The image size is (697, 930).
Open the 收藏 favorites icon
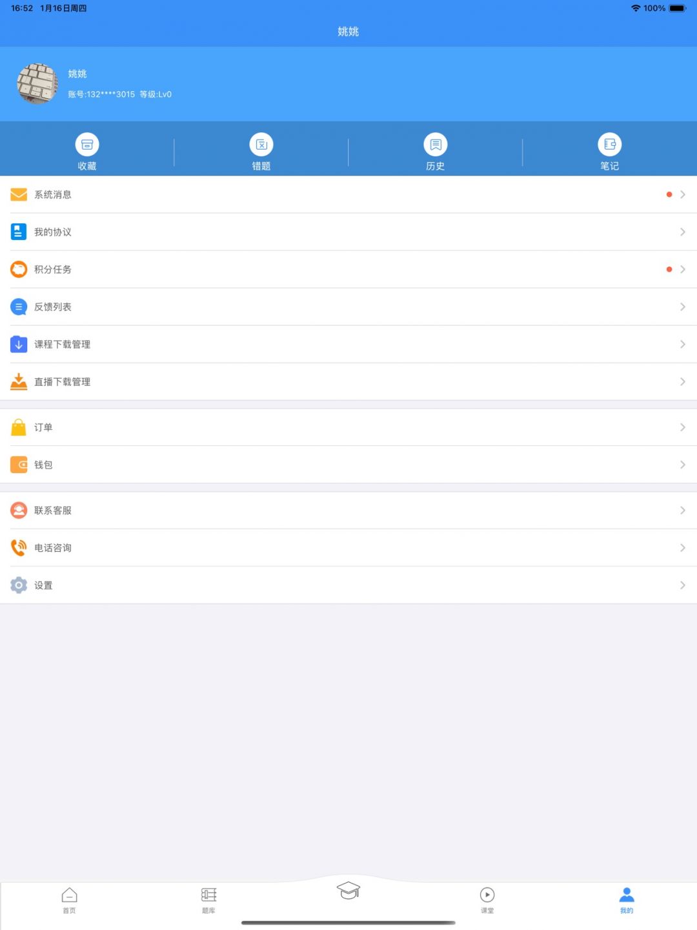pos(87,145)
